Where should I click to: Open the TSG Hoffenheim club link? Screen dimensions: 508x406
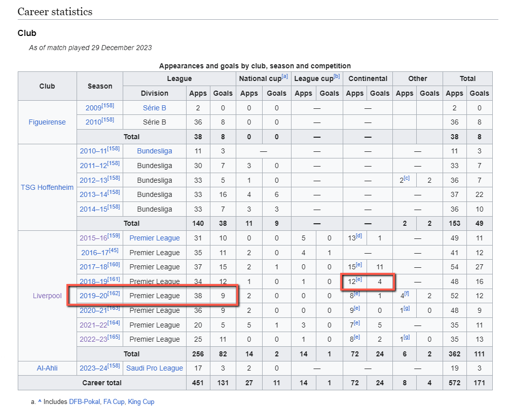[x=47, y=187]
